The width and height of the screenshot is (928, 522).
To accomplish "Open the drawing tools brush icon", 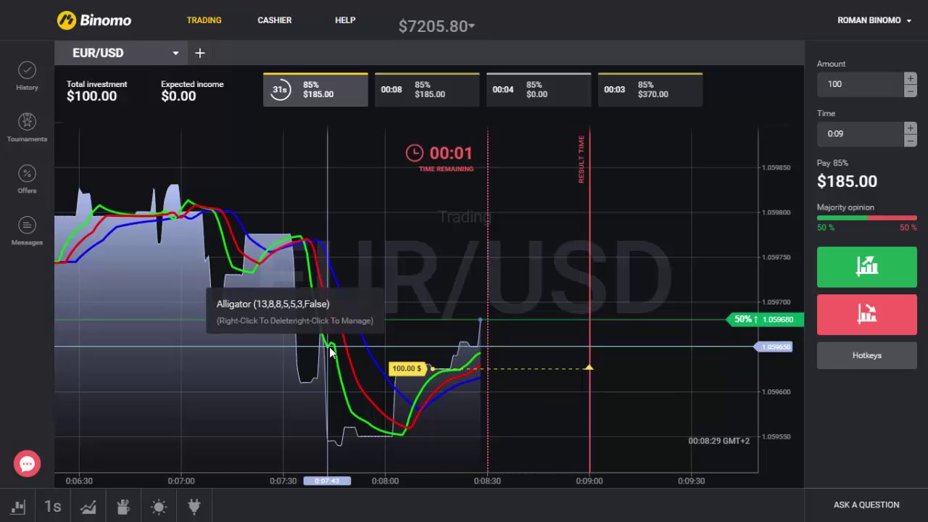I will point(123,507).
